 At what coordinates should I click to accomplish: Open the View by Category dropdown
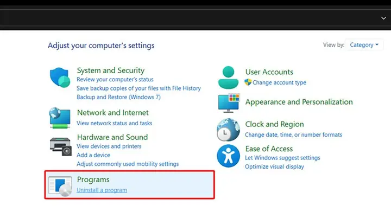[x=364, y=45]
